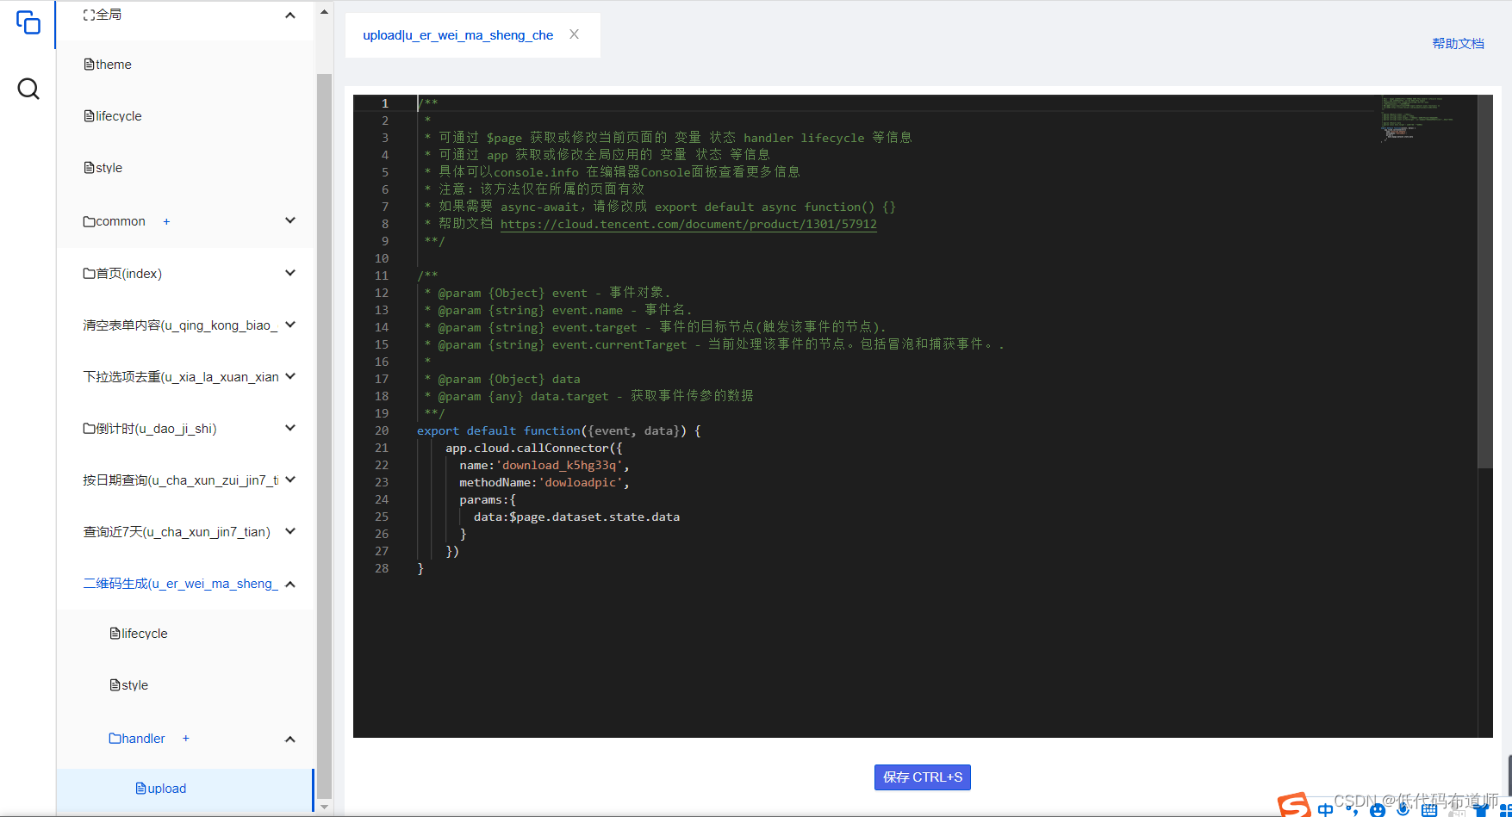Click 'dowloadpic' method name string
Viewport: 1512px width, 817px height.
[x=581, y=482]
